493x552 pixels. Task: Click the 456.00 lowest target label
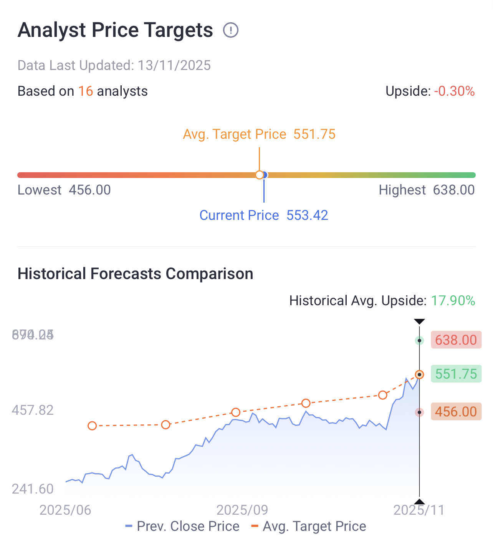456,412
